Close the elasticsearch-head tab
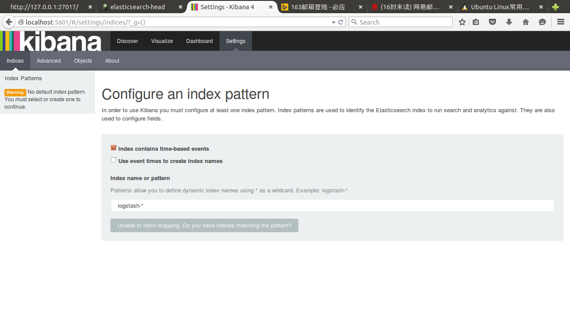570x326 pixels. 180,7
